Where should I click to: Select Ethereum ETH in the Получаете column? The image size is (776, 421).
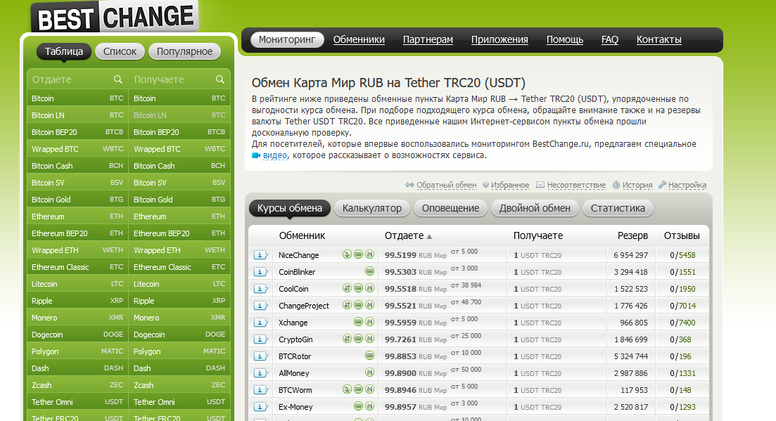(x=179, y=216)
